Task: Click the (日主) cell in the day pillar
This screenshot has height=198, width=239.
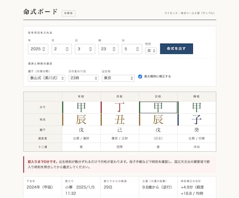Action: (x=158, y=139)
